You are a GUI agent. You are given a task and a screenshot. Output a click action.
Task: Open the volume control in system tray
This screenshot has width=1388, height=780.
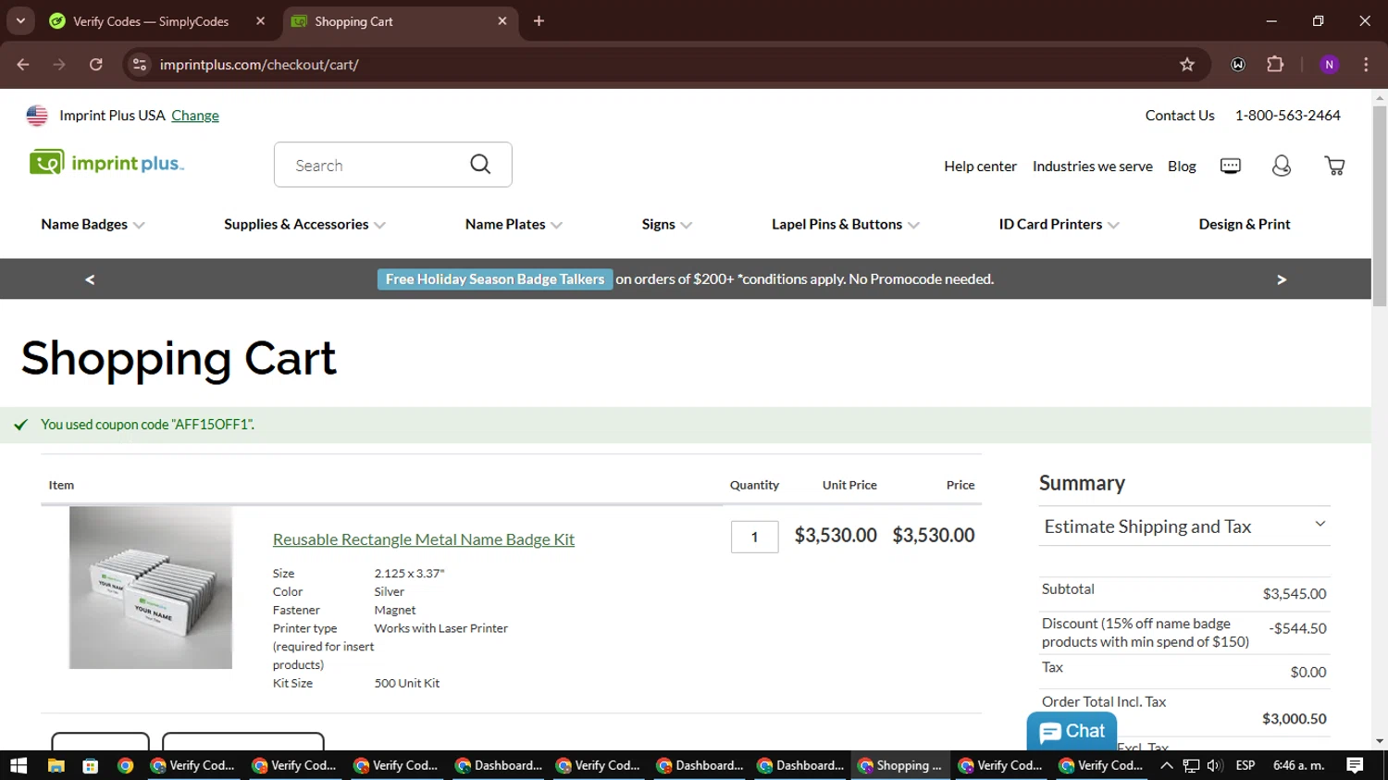click(x=1215, y=765)
